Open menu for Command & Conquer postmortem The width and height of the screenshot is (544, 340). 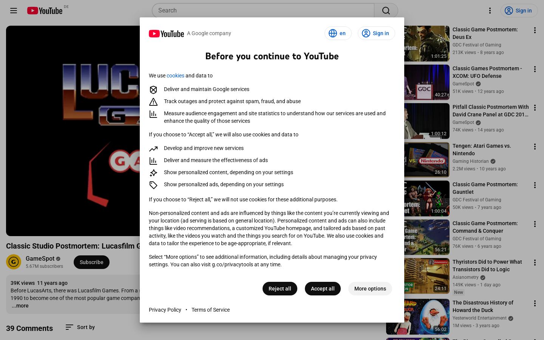[535, 224]
